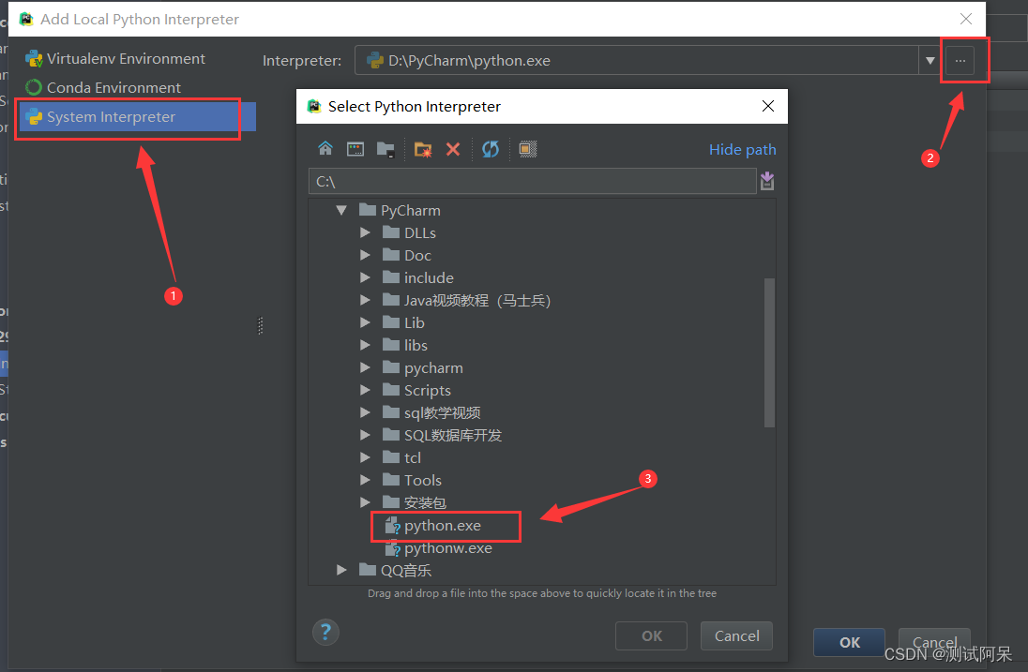Open the Interpreter path dropdown arrow

pos(930,60)
